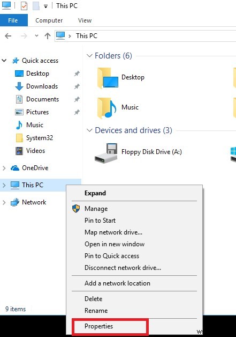Click the Network icon in sidebar
Screen dimensions: 236x337
click(x=15, y=202)
